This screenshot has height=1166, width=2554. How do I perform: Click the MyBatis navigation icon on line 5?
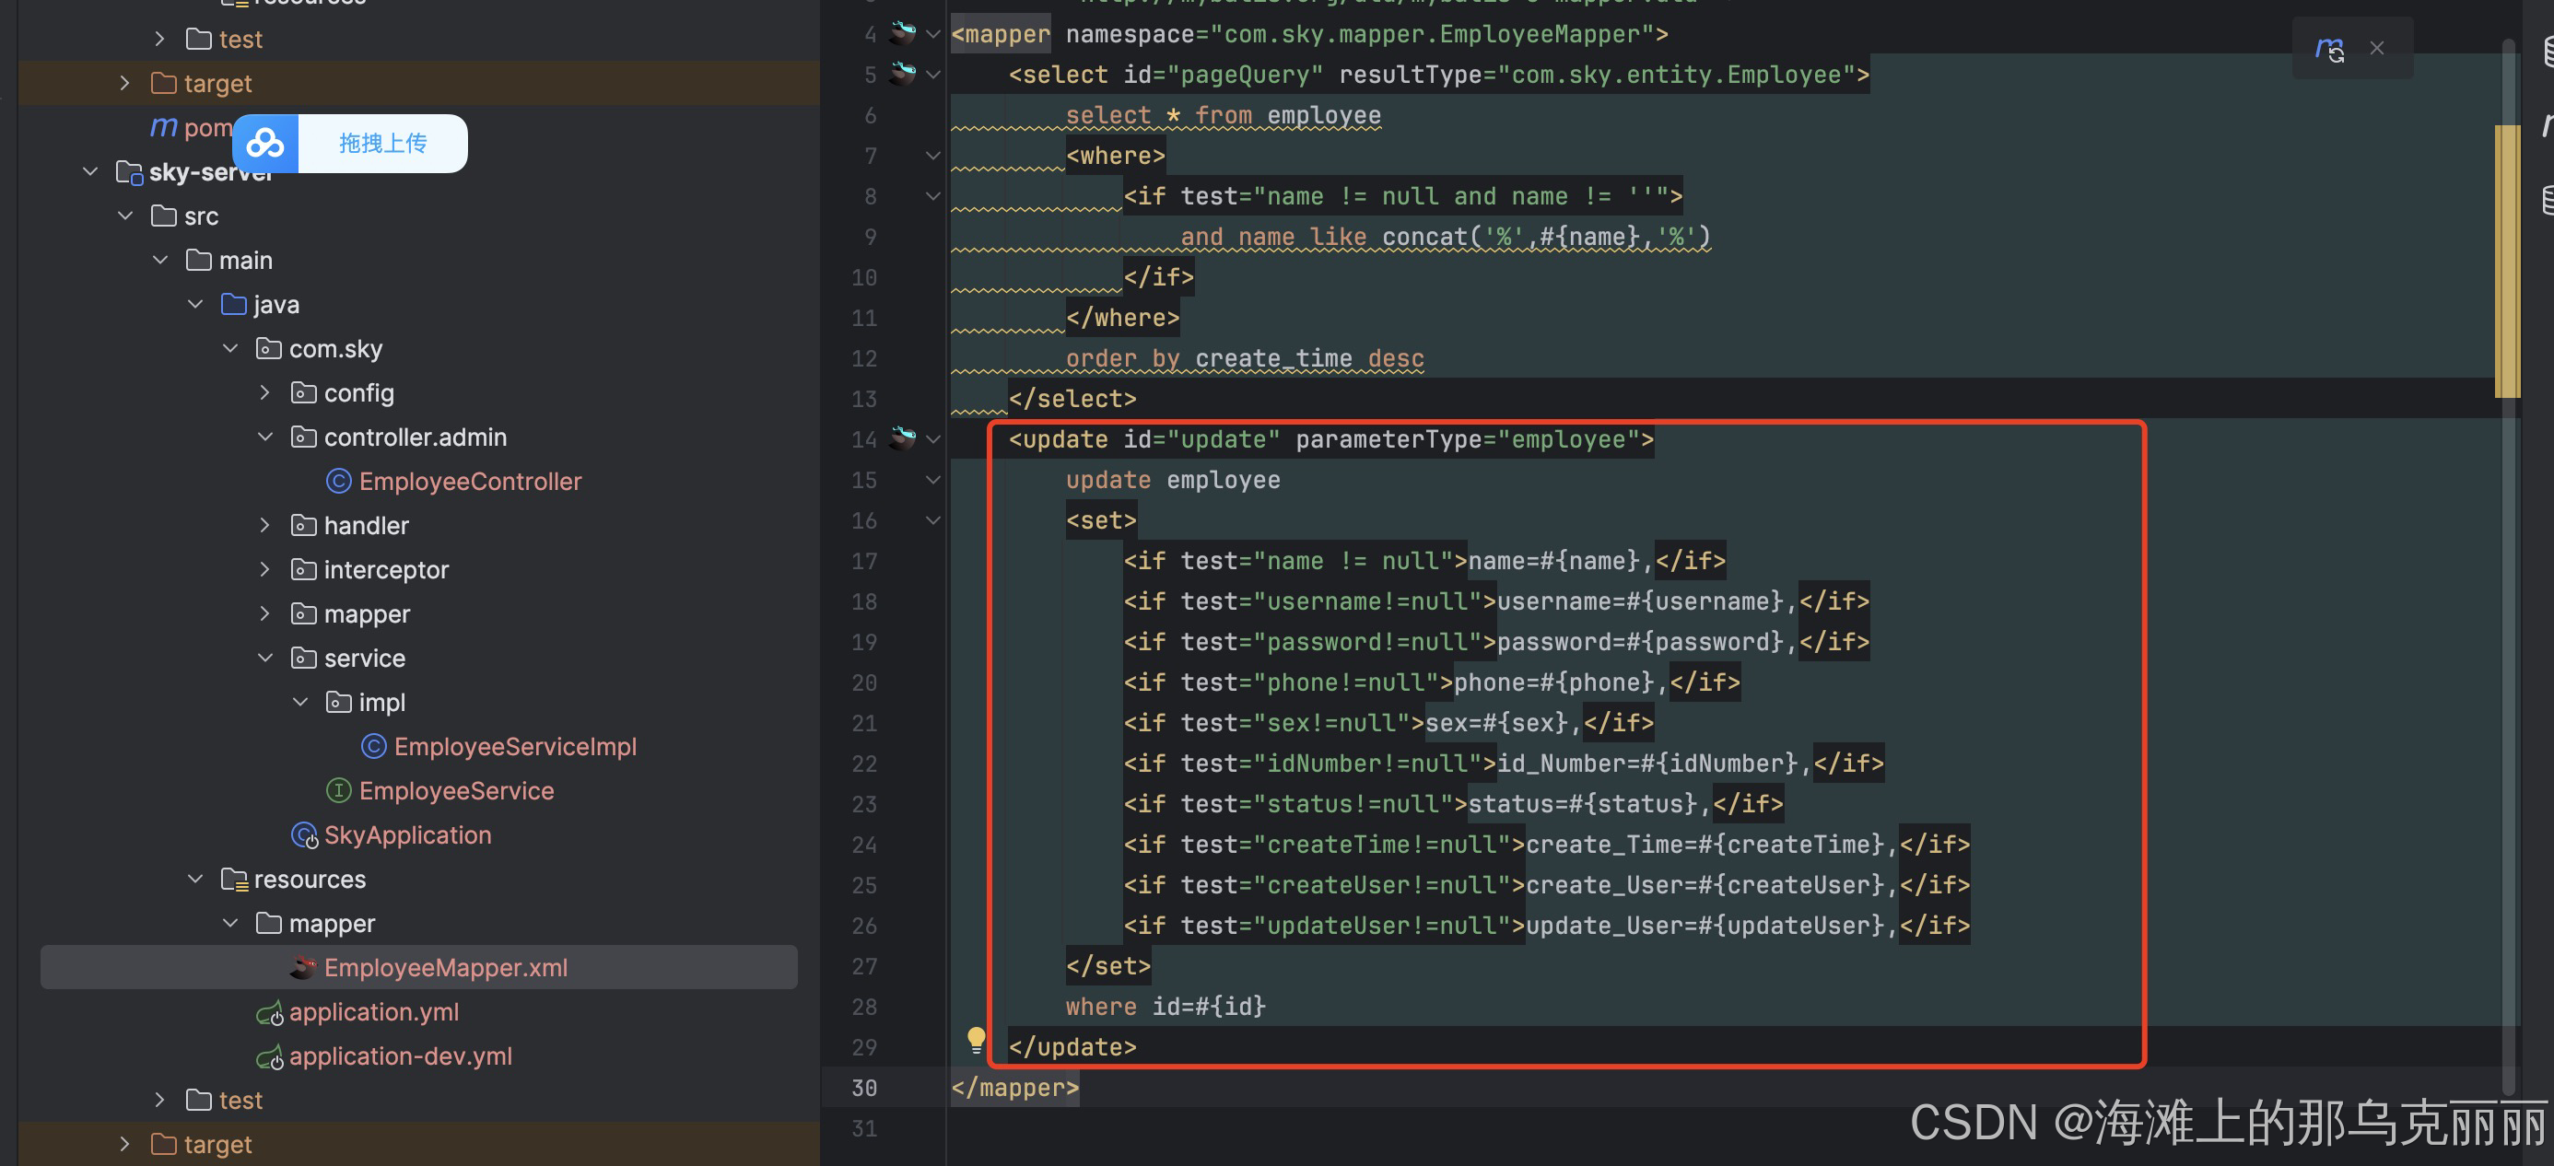click(901, 75)
